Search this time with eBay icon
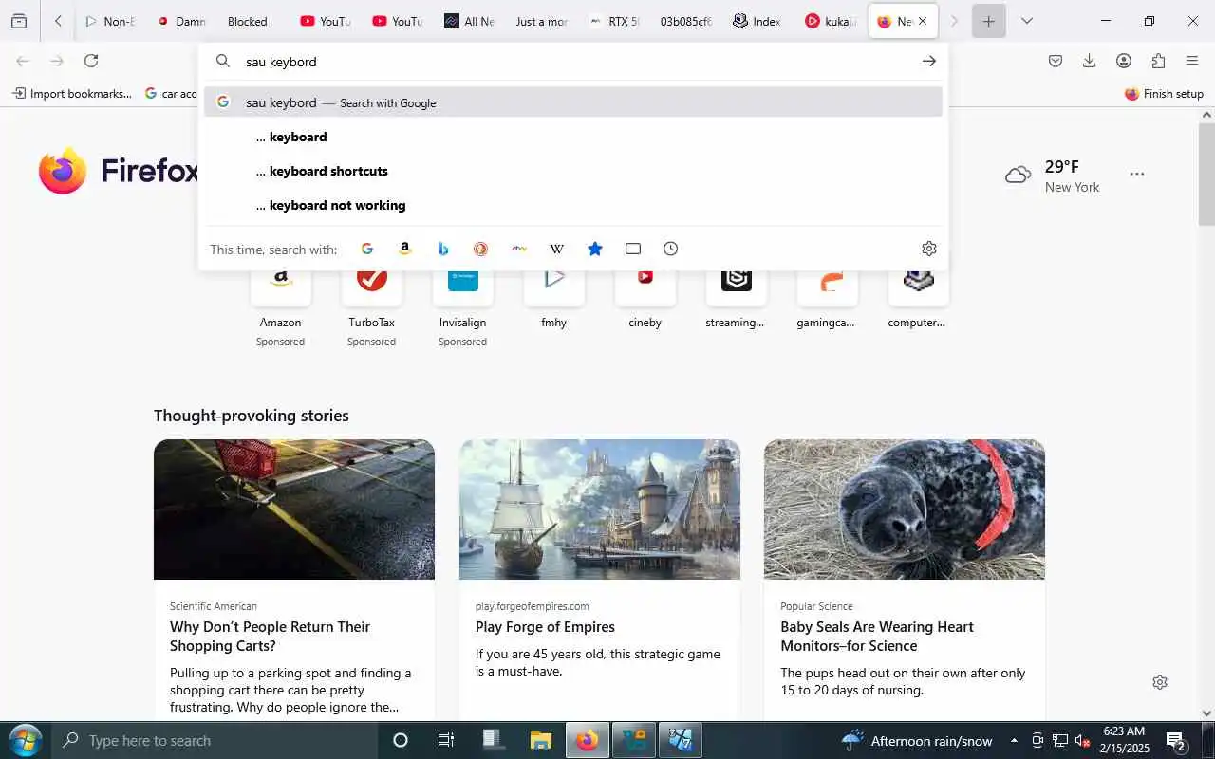The image size is (1215, 759). click(x=519, y=249)
